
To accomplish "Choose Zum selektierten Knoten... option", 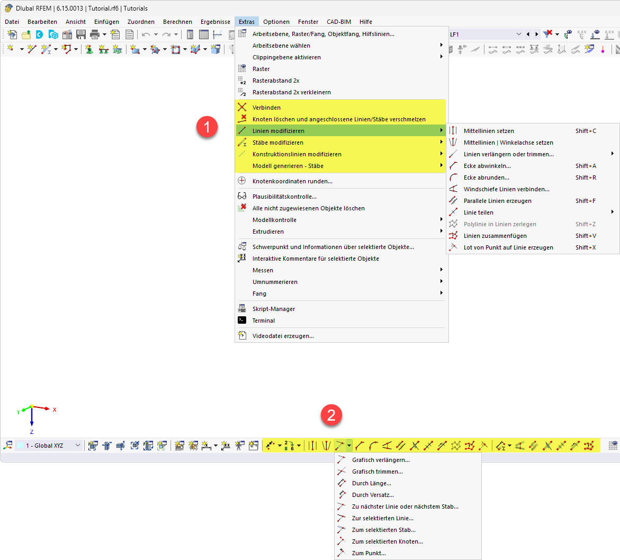I will coord(408,541).
